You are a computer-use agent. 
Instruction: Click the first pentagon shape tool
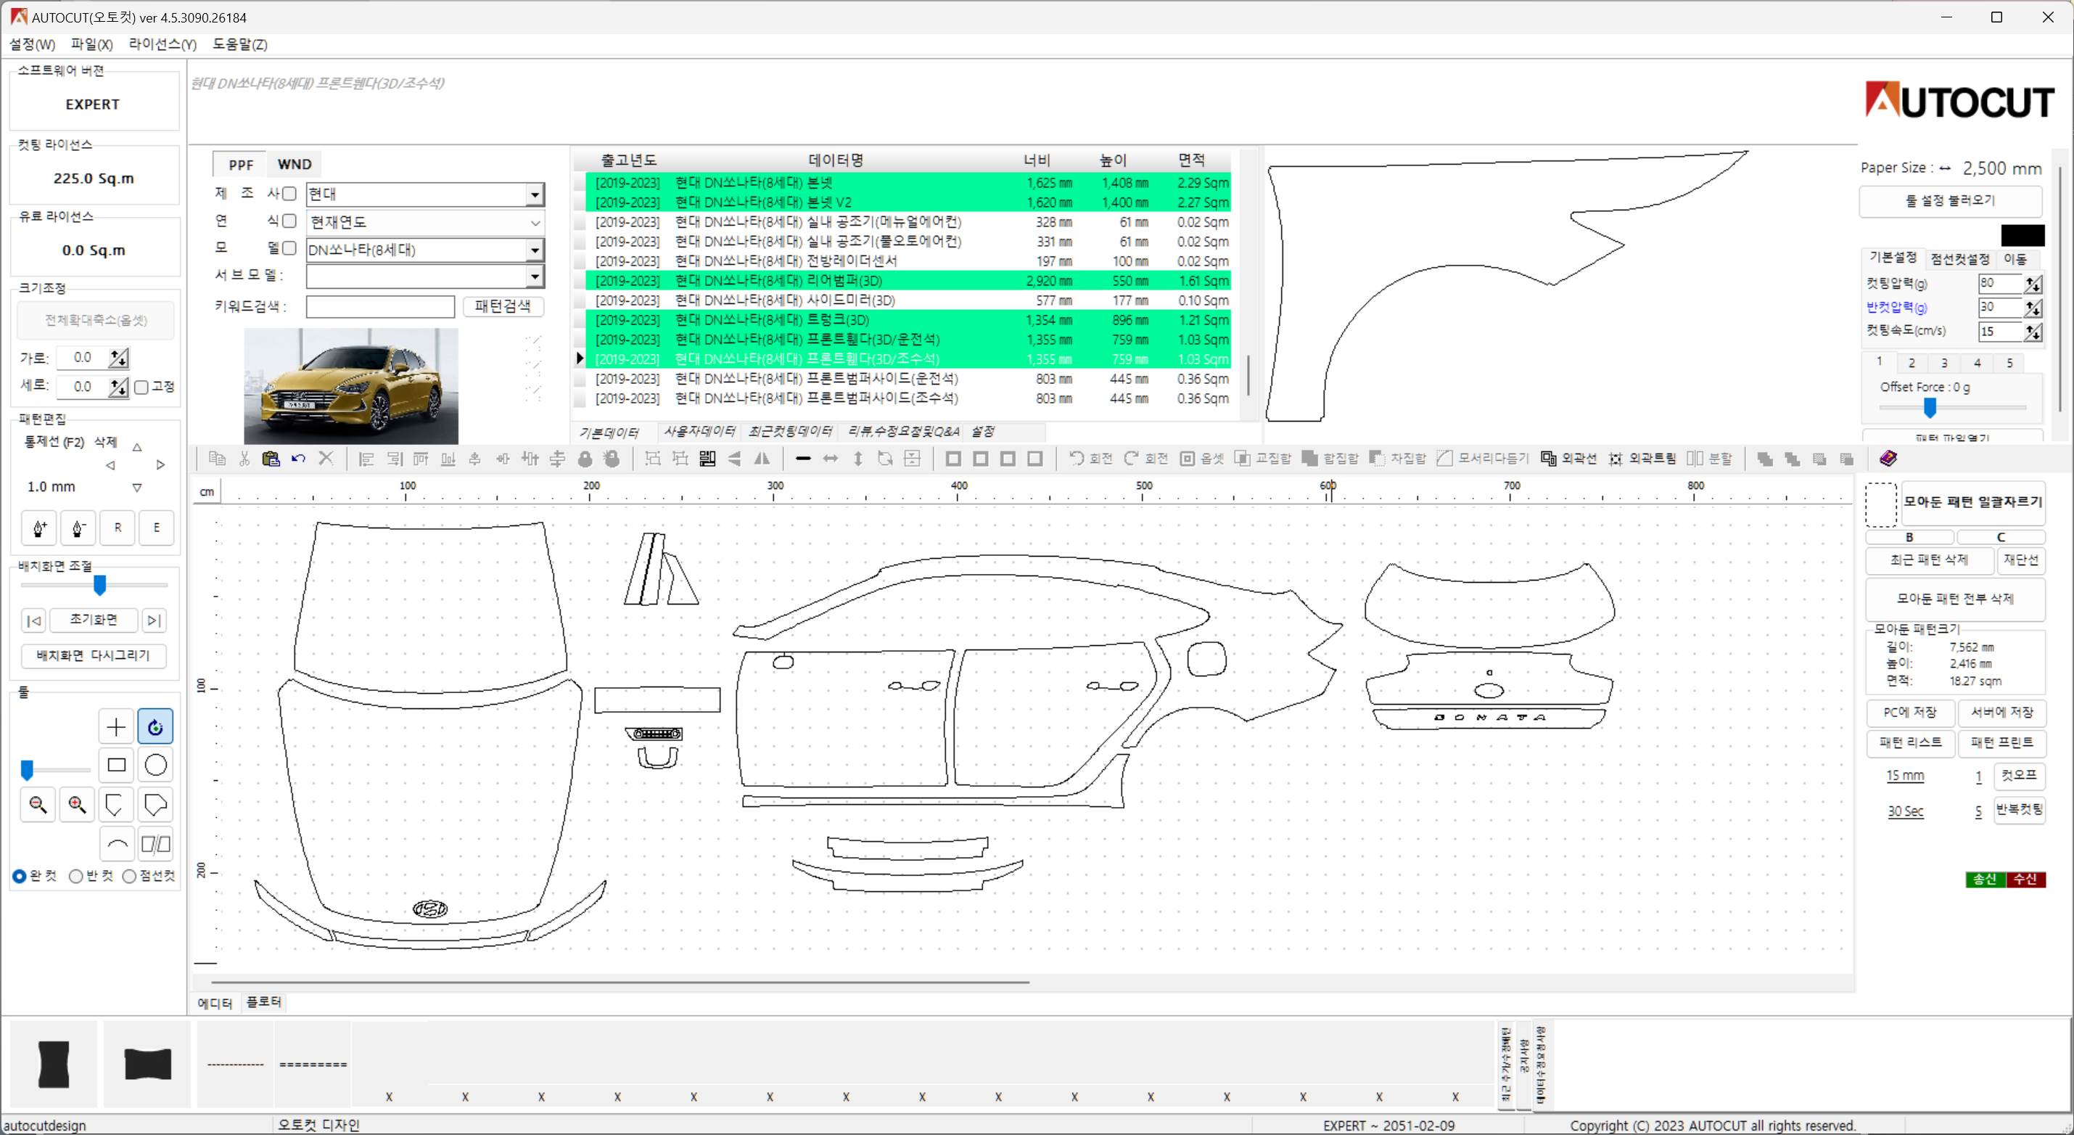coord(116,805)
